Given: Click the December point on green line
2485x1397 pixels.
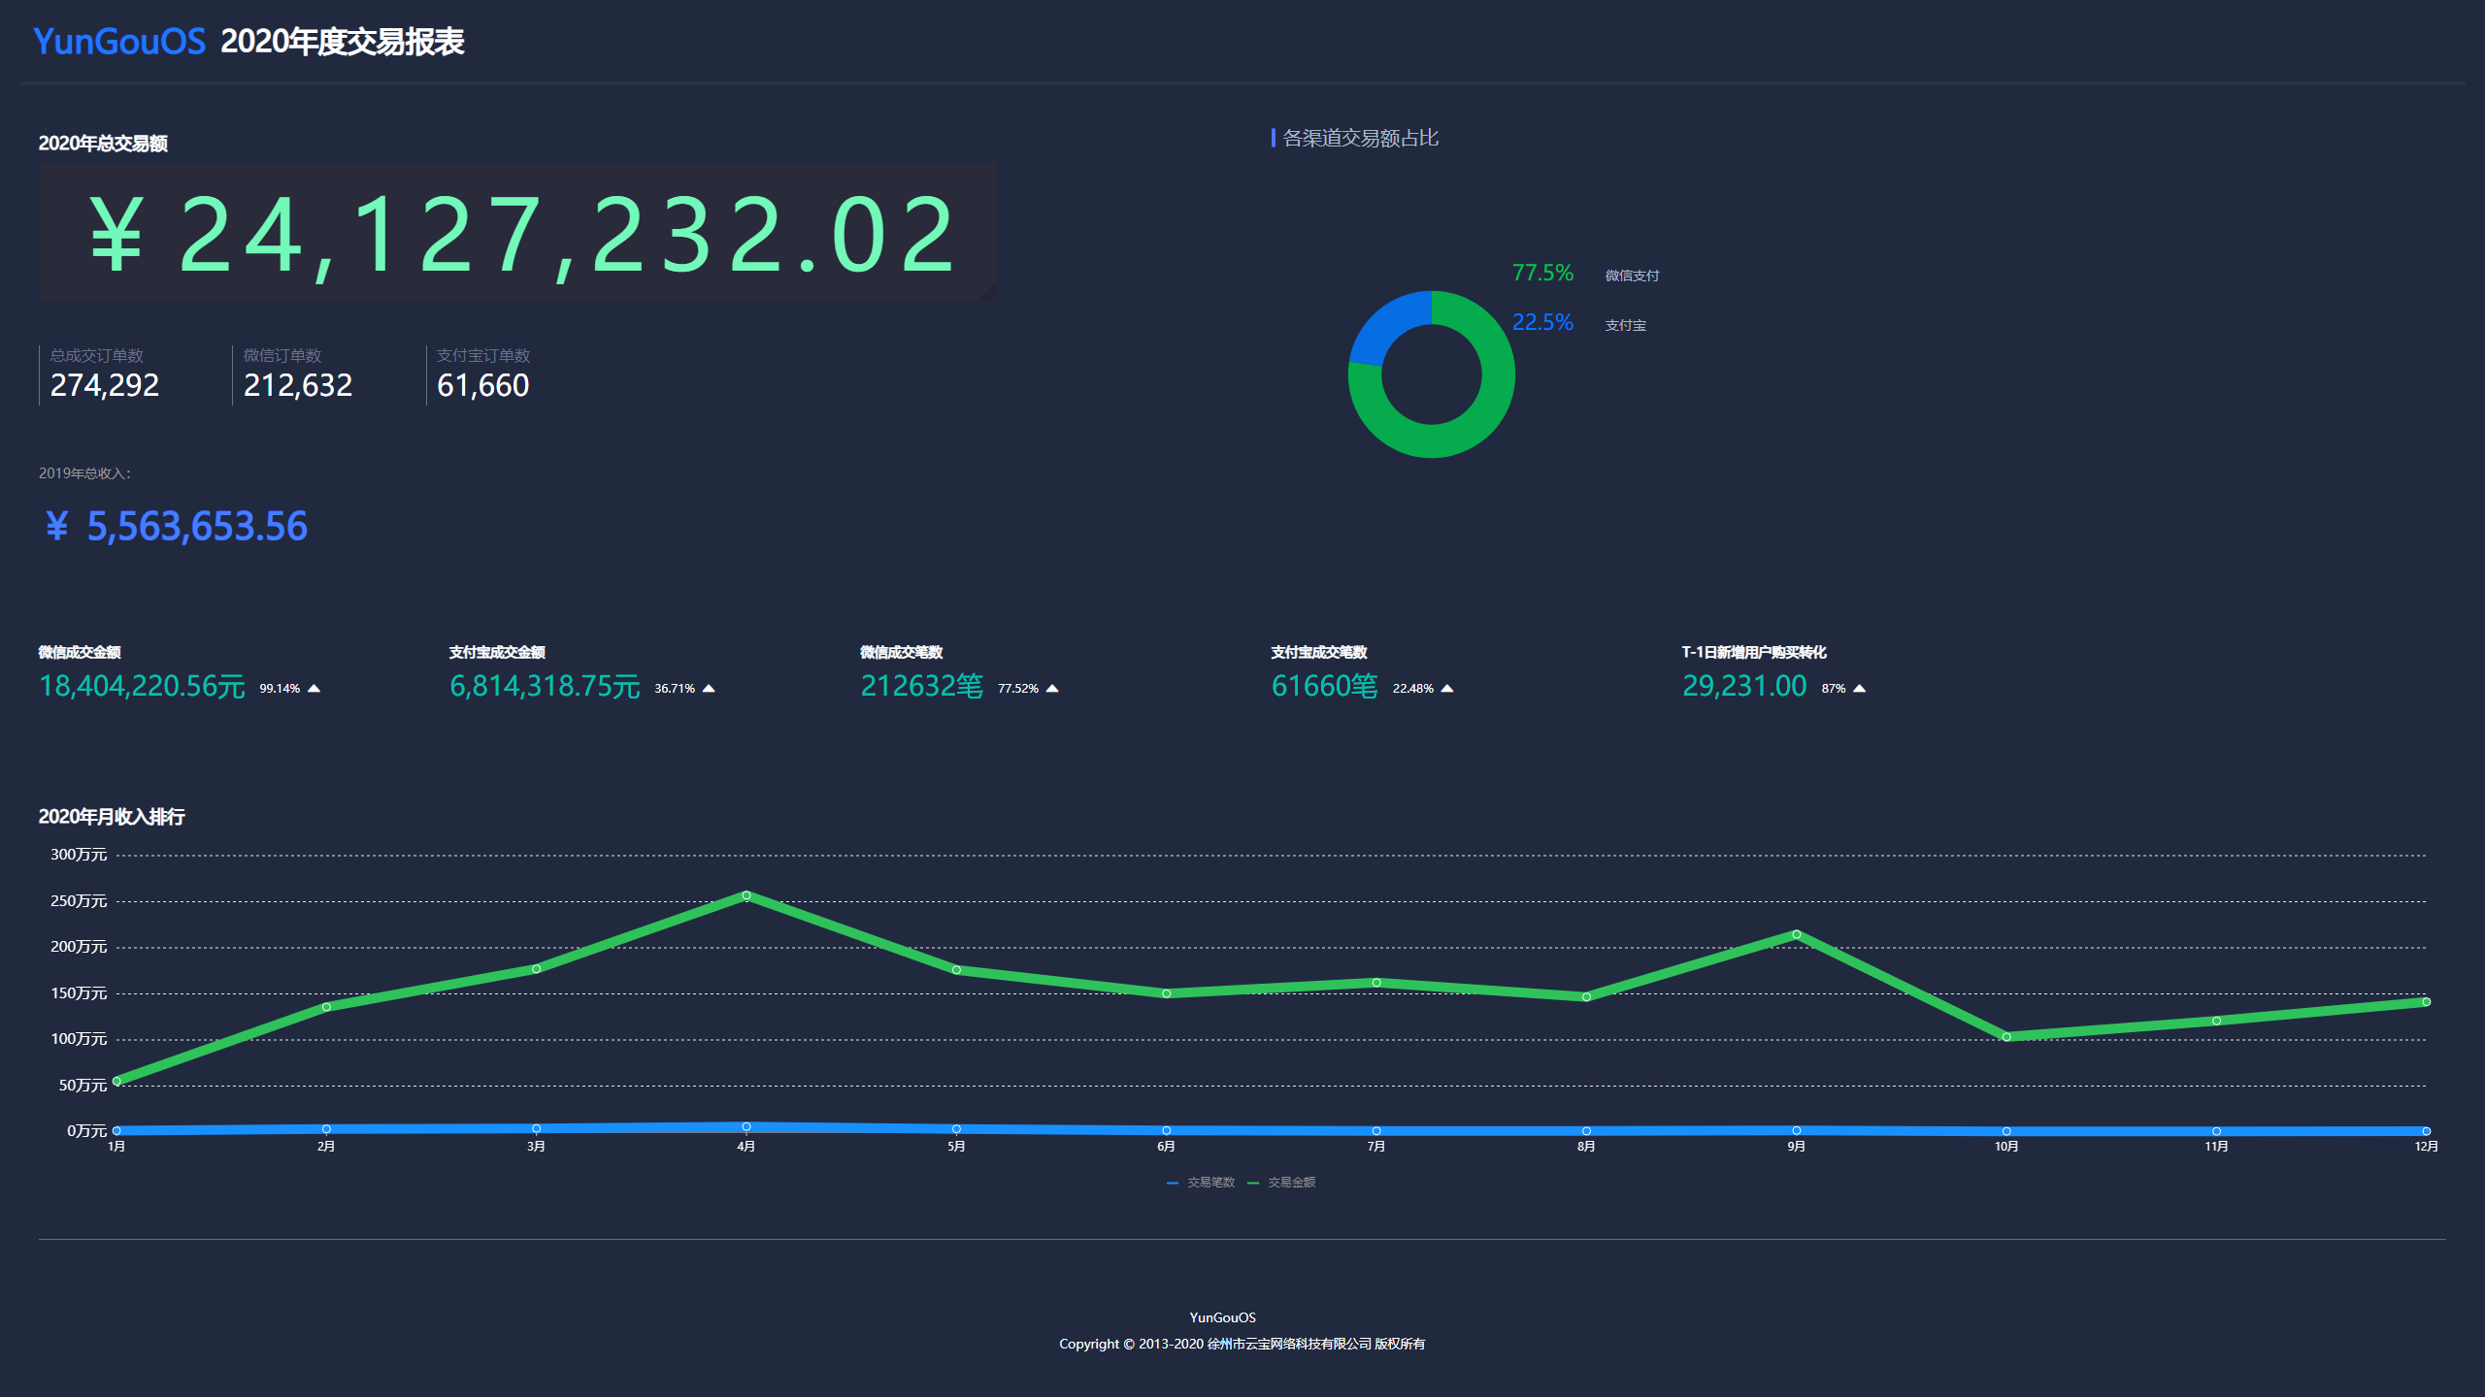Looking at the screenshot, I should [2426, 1002].
